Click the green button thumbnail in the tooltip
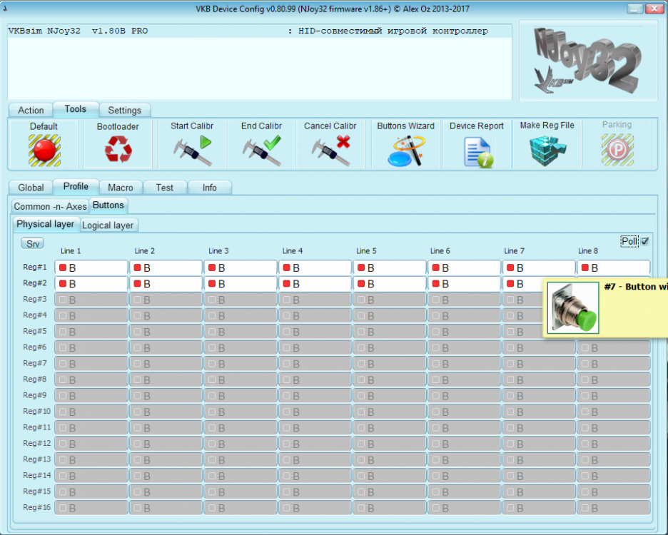 pos(573,307)
